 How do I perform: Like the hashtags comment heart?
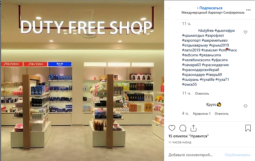(x=245, y=32)
